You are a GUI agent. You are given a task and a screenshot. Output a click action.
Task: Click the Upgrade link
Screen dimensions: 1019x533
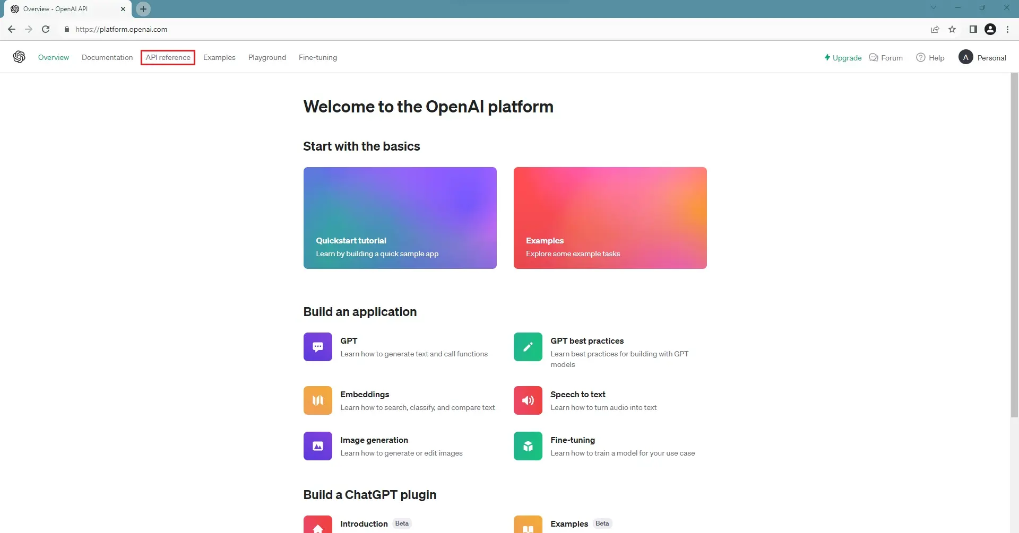click(x=843, y=58)
